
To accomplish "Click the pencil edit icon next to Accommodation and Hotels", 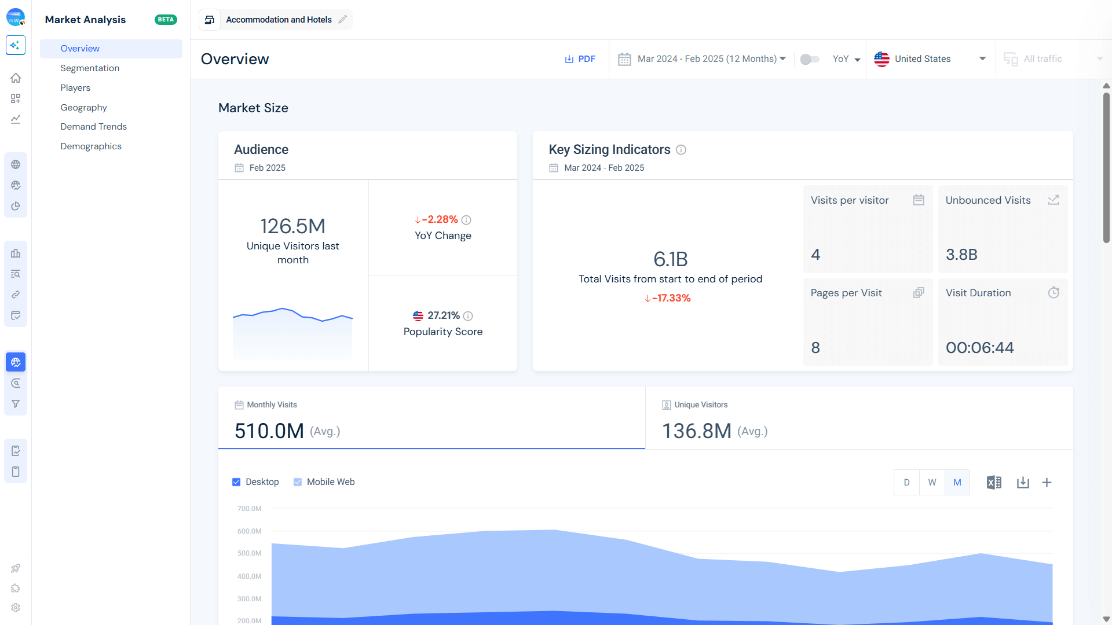I will coord(343,20).
